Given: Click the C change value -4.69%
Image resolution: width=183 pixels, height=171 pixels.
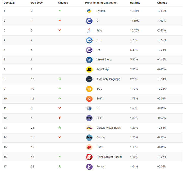Looking at the screenshot, I should pyautogui.click(x=161, y=21).
